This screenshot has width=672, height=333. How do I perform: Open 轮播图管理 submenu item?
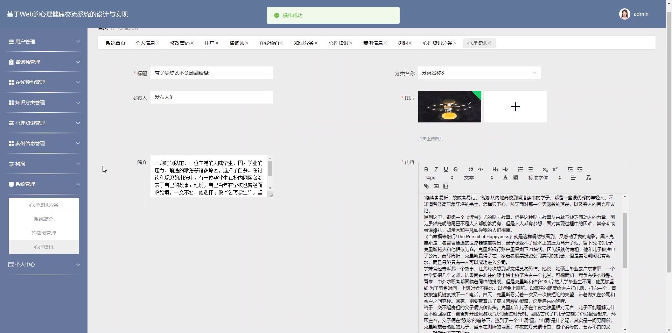(44, 233)
